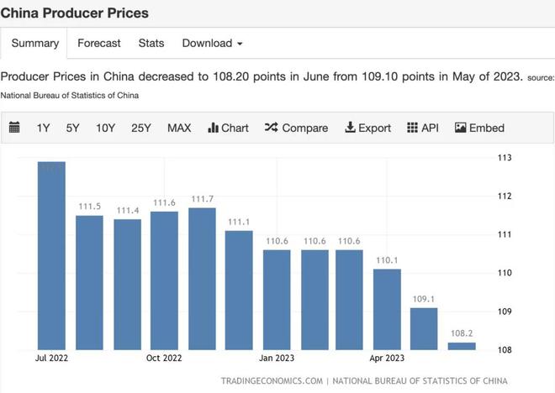Viewport: 555px width, 393px height.
Task: Select the 25Y time range
Action: click(x=141, y=128)
